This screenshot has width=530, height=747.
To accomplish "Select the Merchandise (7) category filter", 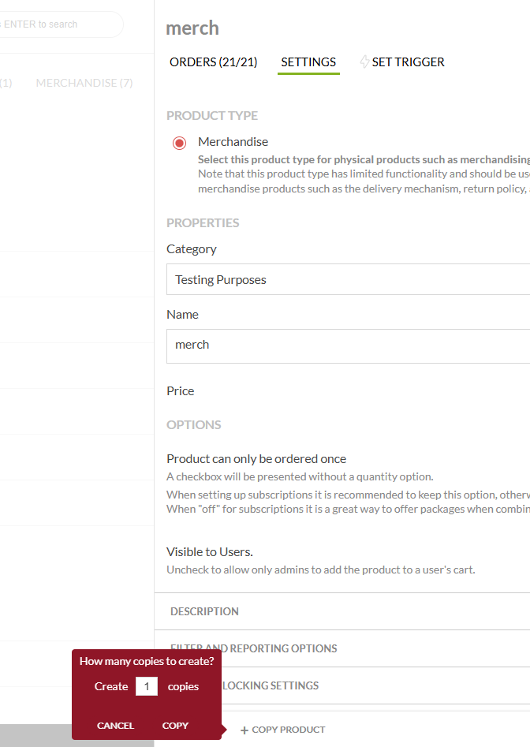I will pyautogui.click(x=84, y=83).
